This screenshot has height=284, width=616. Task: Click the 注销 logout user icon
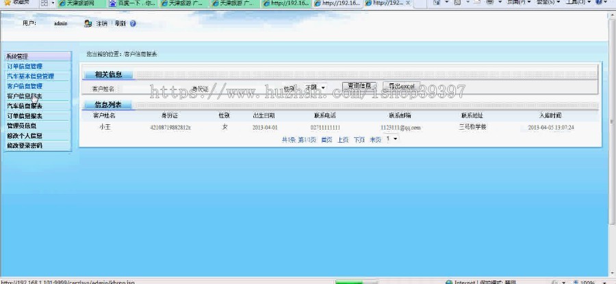[x=88, y=23]
